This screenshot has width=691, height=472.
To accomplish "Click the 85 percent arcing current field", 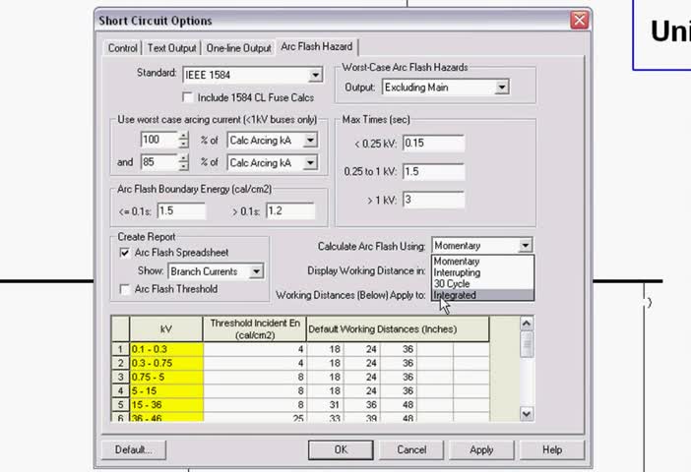I will [x=159, y=162].
